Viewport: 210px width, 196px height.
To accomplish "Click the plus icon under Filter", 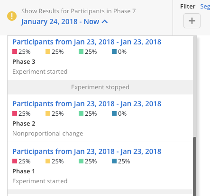I will [x=192, y=21].
